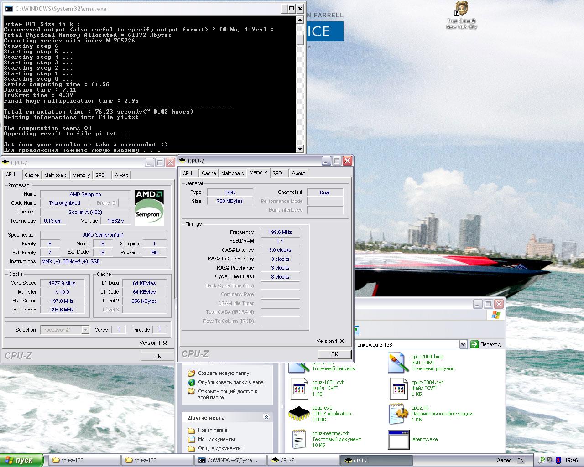Screen dimensions: 584x467
Task: Click the Windows flag logo in Explorer
Action: coord(496,315)
